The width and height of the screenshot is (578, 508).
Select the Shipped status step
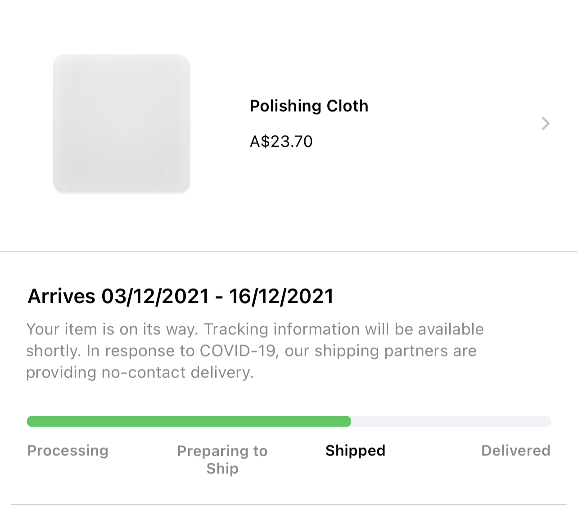coord(355,450)
